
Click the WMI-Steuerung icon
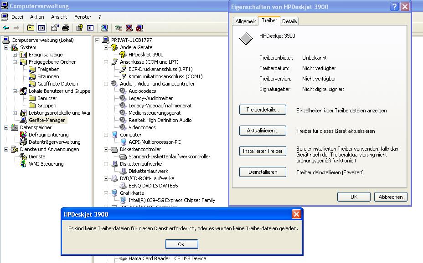(23, 164)
